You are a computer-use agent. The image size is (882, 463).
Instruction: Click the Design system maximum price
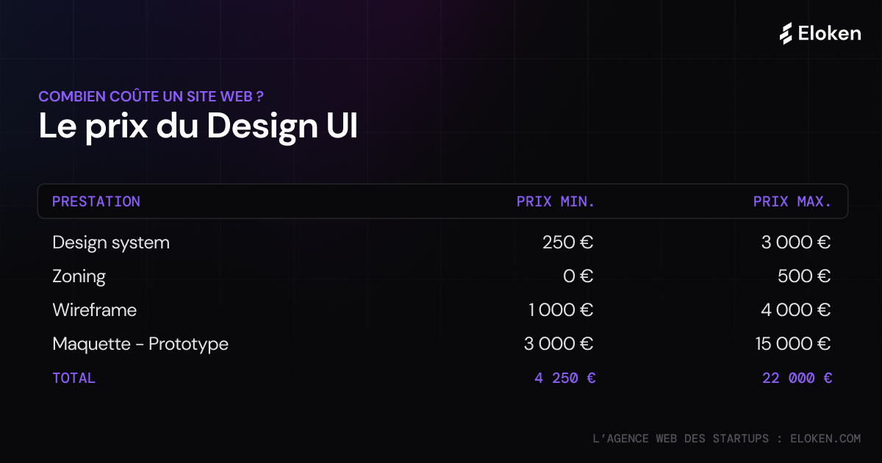coord(796,243)
